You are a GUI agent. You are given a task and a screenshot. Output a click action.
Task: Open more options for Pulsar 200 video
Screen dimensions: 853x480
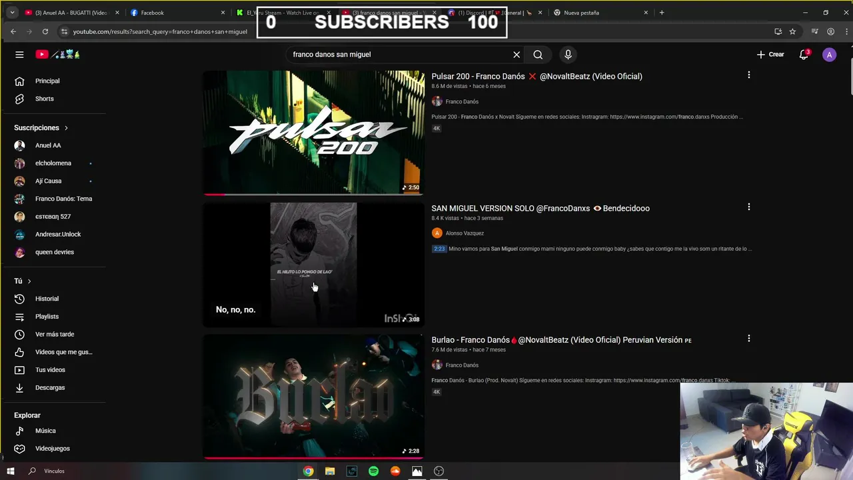click(748, 75)
